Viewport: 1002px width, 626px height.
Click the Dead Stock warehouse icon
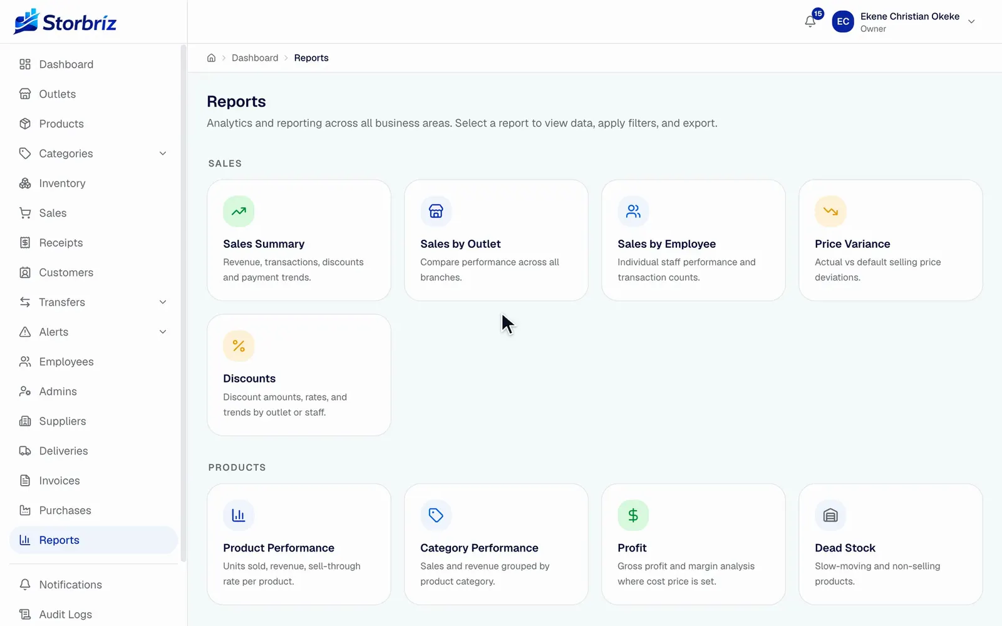tap(830, 515)
